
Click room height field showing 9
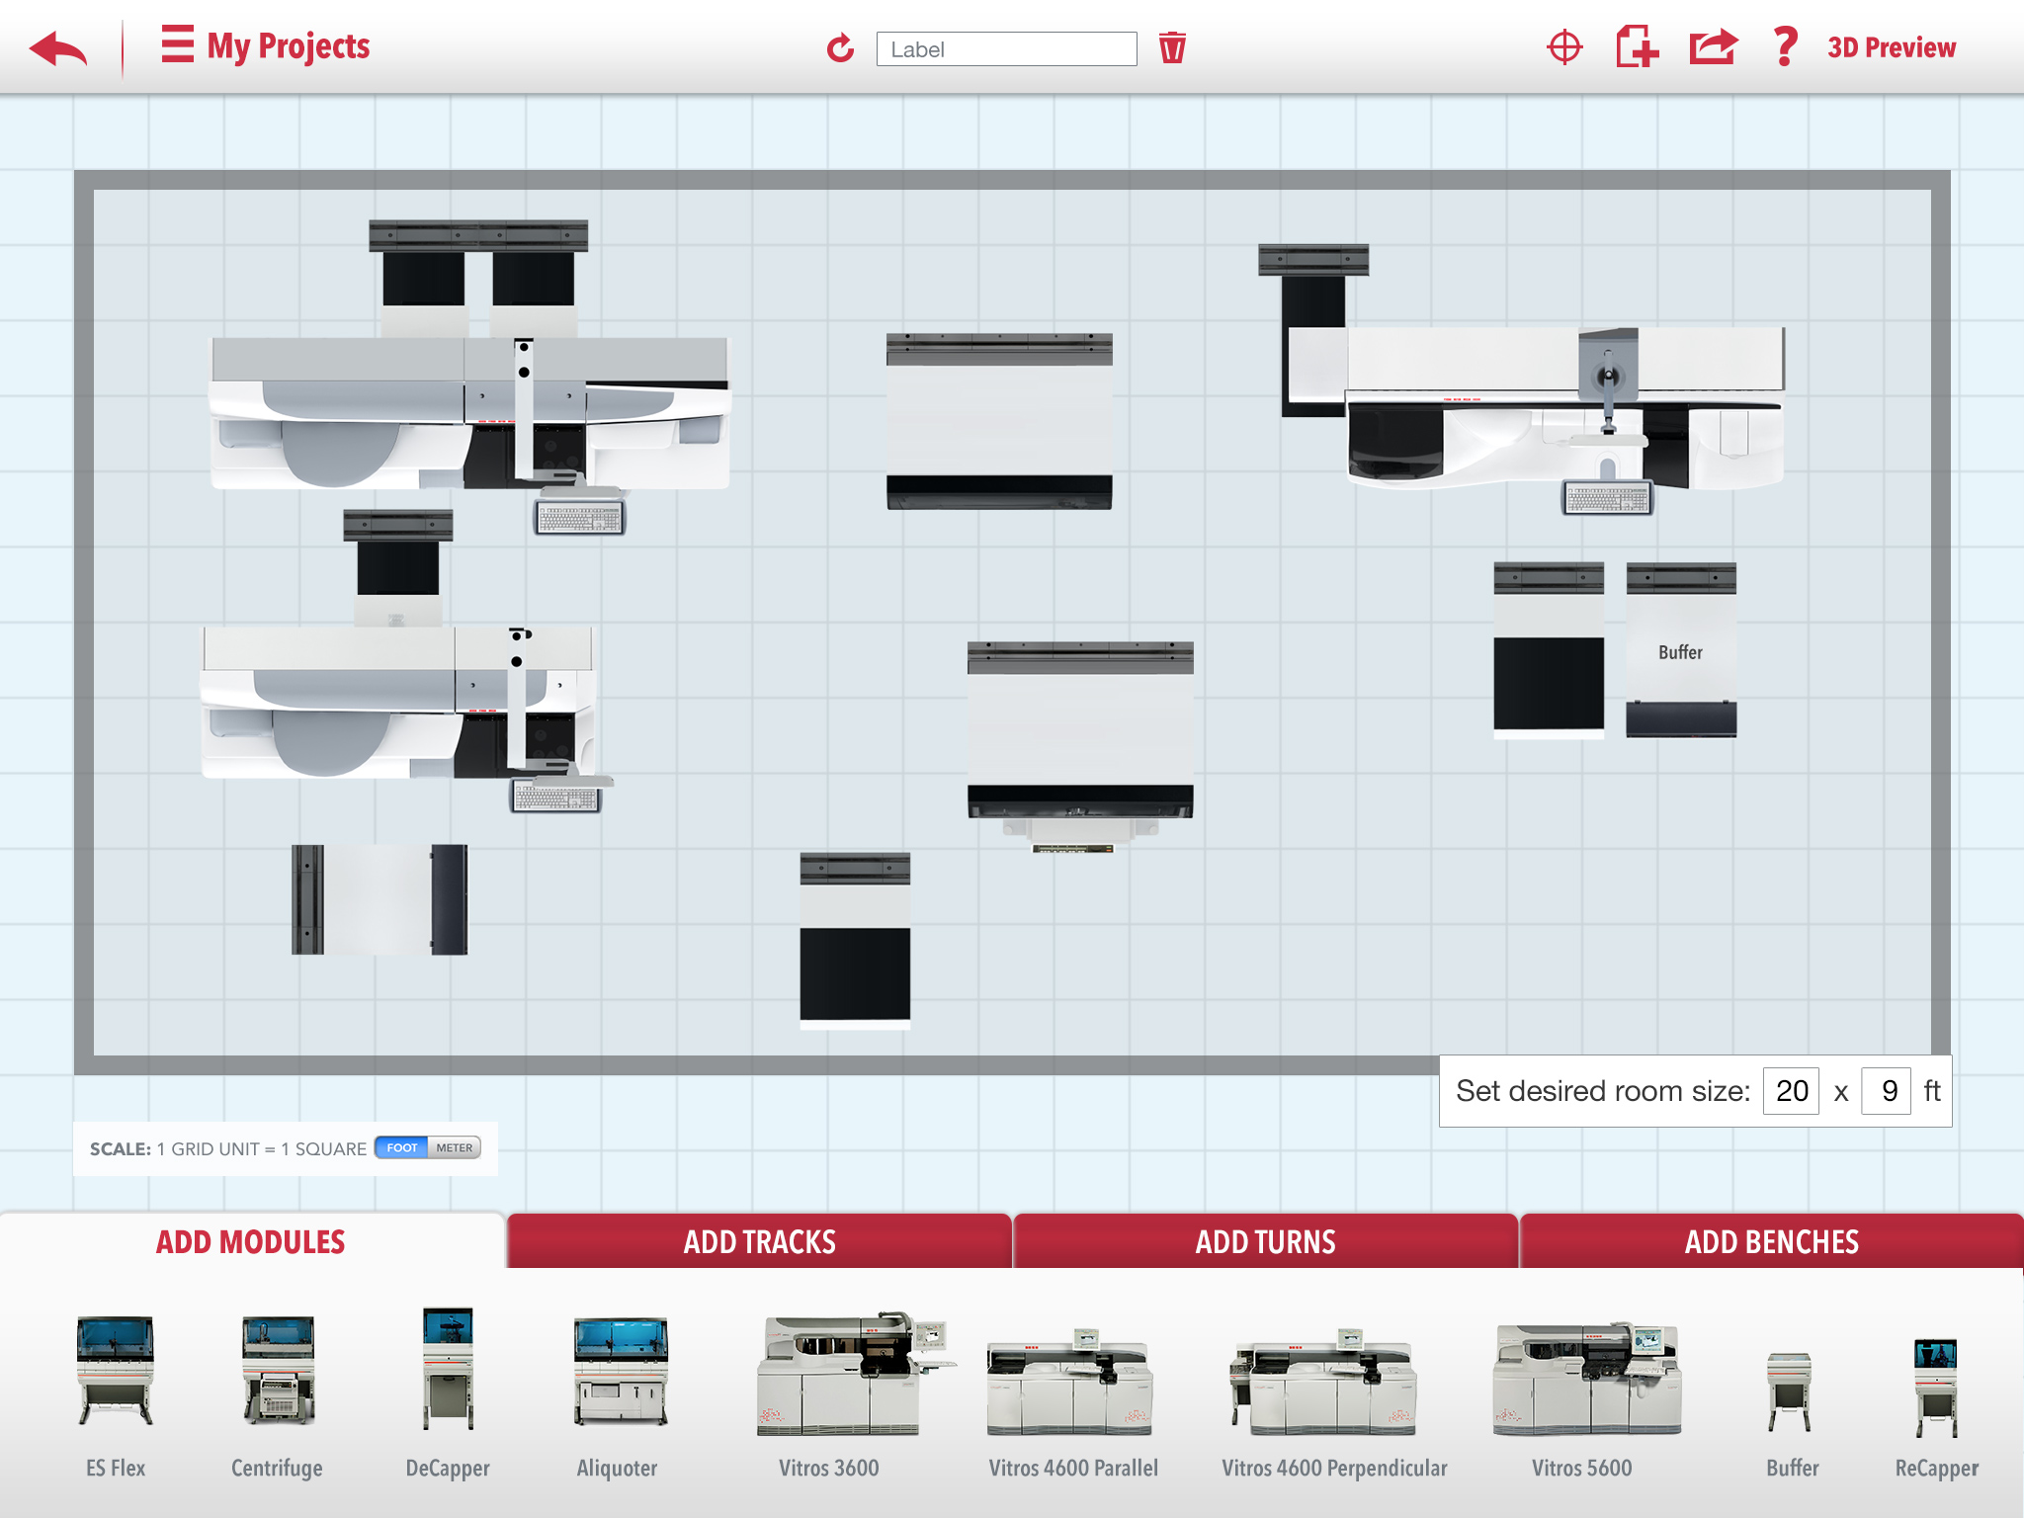click(x=1887, y=1091)
